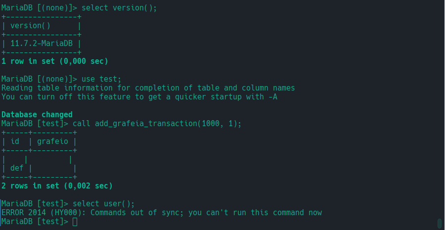Click the 'use test;' command text

[x=101, y=79]
